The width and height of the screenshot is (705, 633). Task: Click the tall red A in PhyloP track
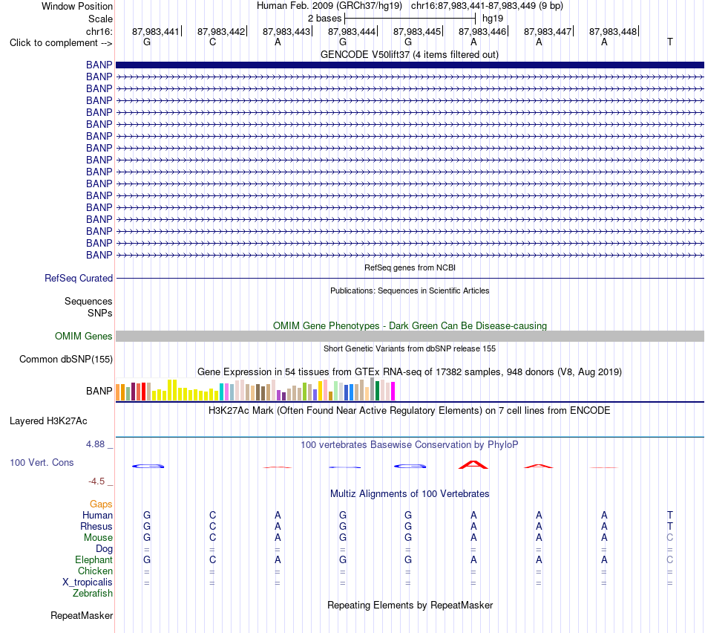(473, 464)
